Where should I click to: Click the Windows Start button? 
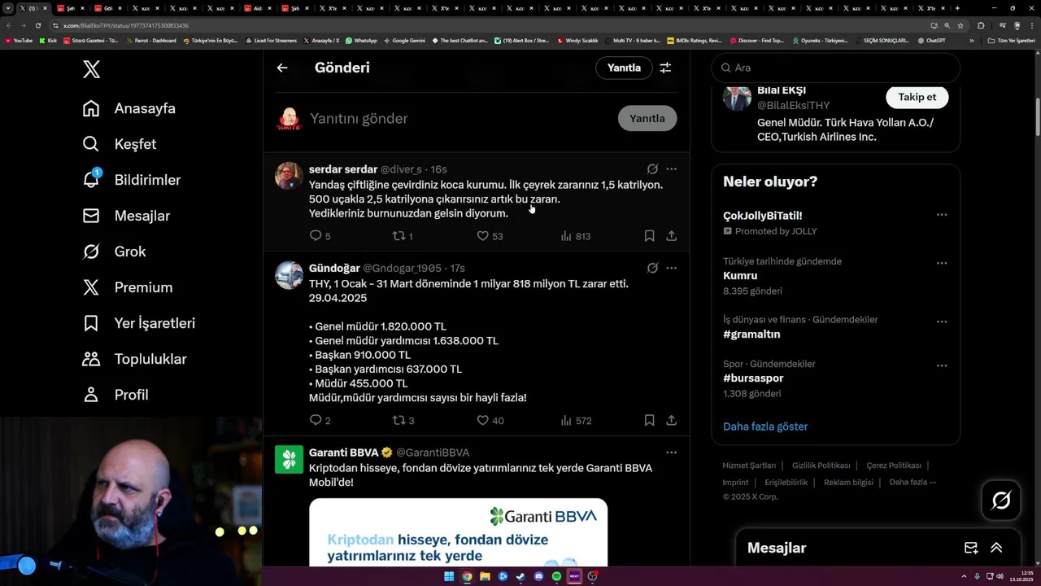(449, 576)
